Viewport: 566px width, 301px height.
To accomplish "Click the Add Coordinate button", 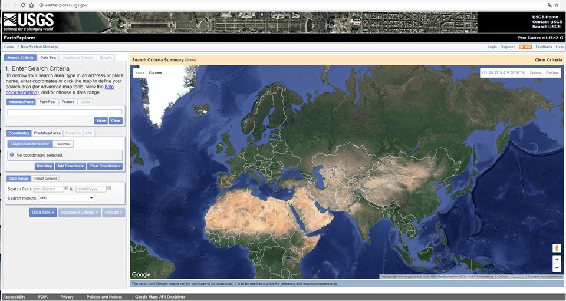I will pyautogui.click(x=71, y=166).
